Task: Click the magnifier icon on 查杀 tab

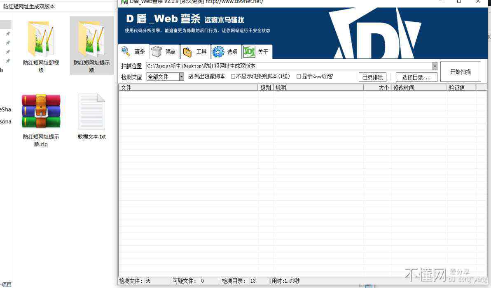Action: [126, 51]
